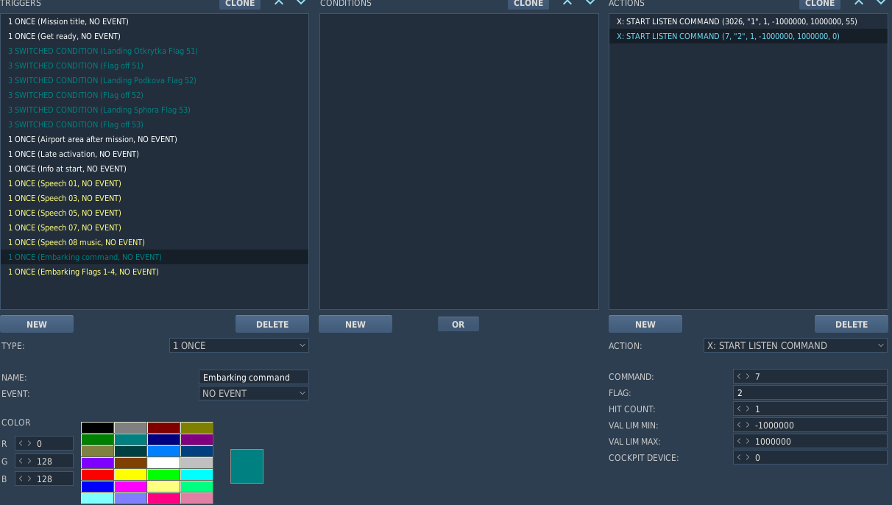Screen dimensions: 892x505
Task: Move condition down in CONDITIONS panel
Action: point(590,3)
